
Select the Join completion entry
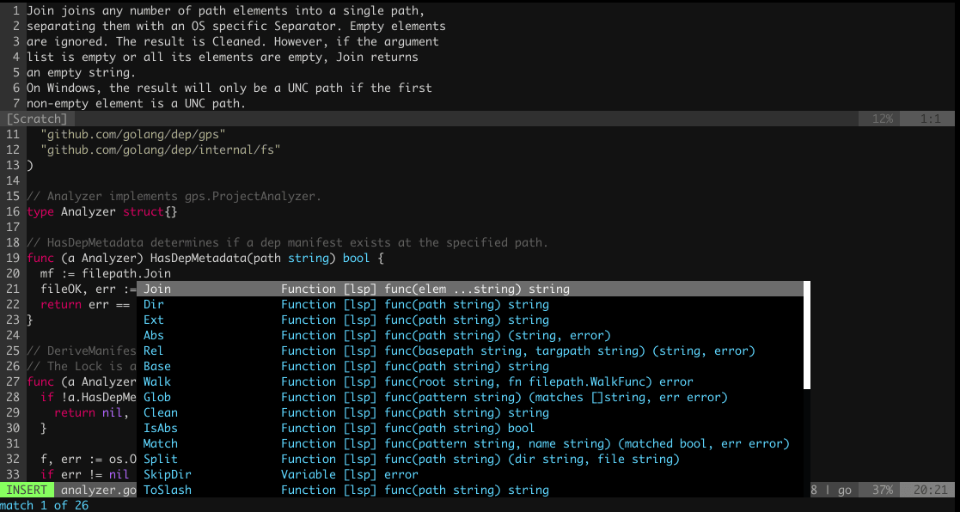click(x=158, y=290)
